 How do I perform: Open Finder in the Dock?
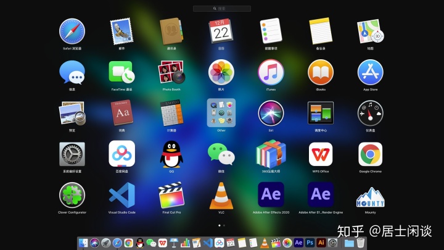(x=83, y=243)
